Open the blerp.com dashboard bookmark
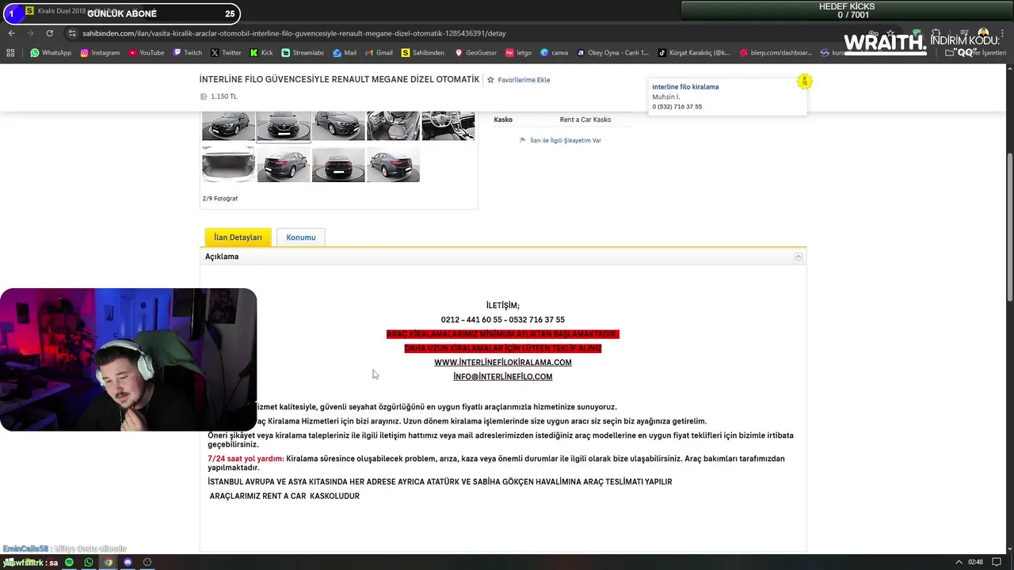 point(776,53)
